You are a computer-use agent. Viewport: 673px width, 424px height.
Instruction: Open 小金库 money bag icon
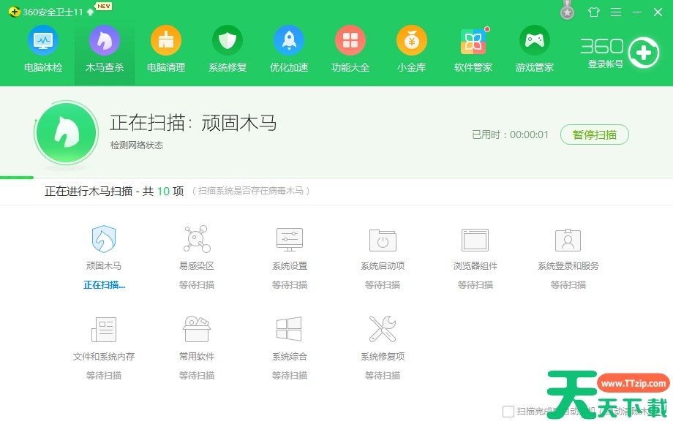click(x=412, y=41)
